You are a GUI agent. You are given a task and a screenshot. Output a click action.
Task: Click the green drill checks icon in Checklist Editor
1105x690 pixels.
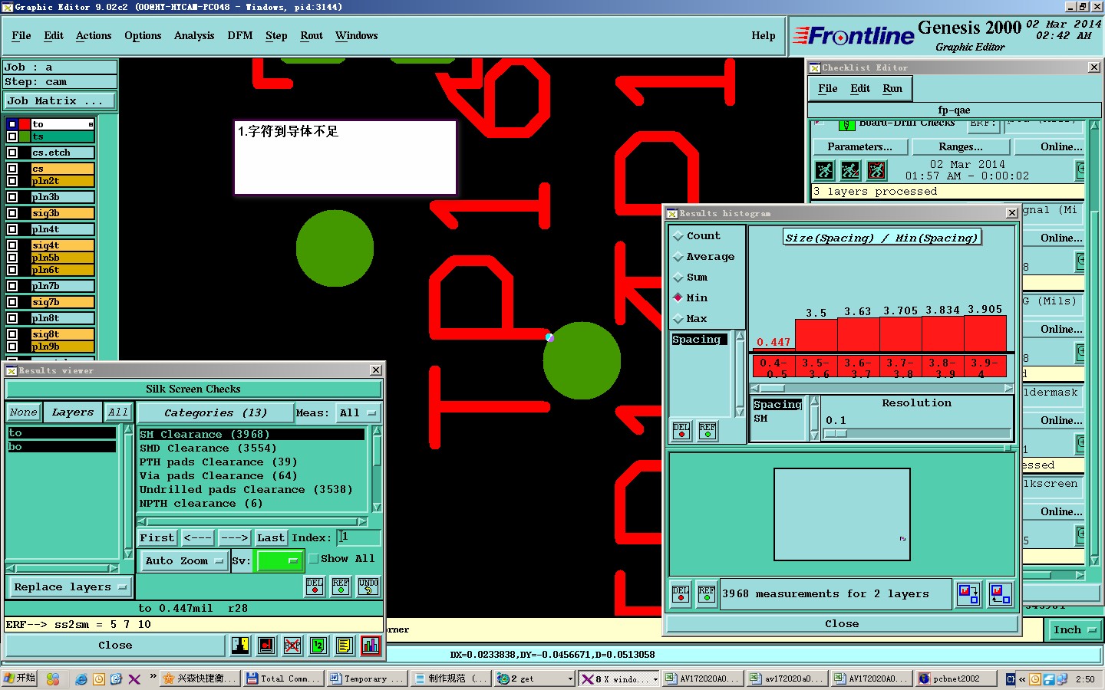coord(846,124)
